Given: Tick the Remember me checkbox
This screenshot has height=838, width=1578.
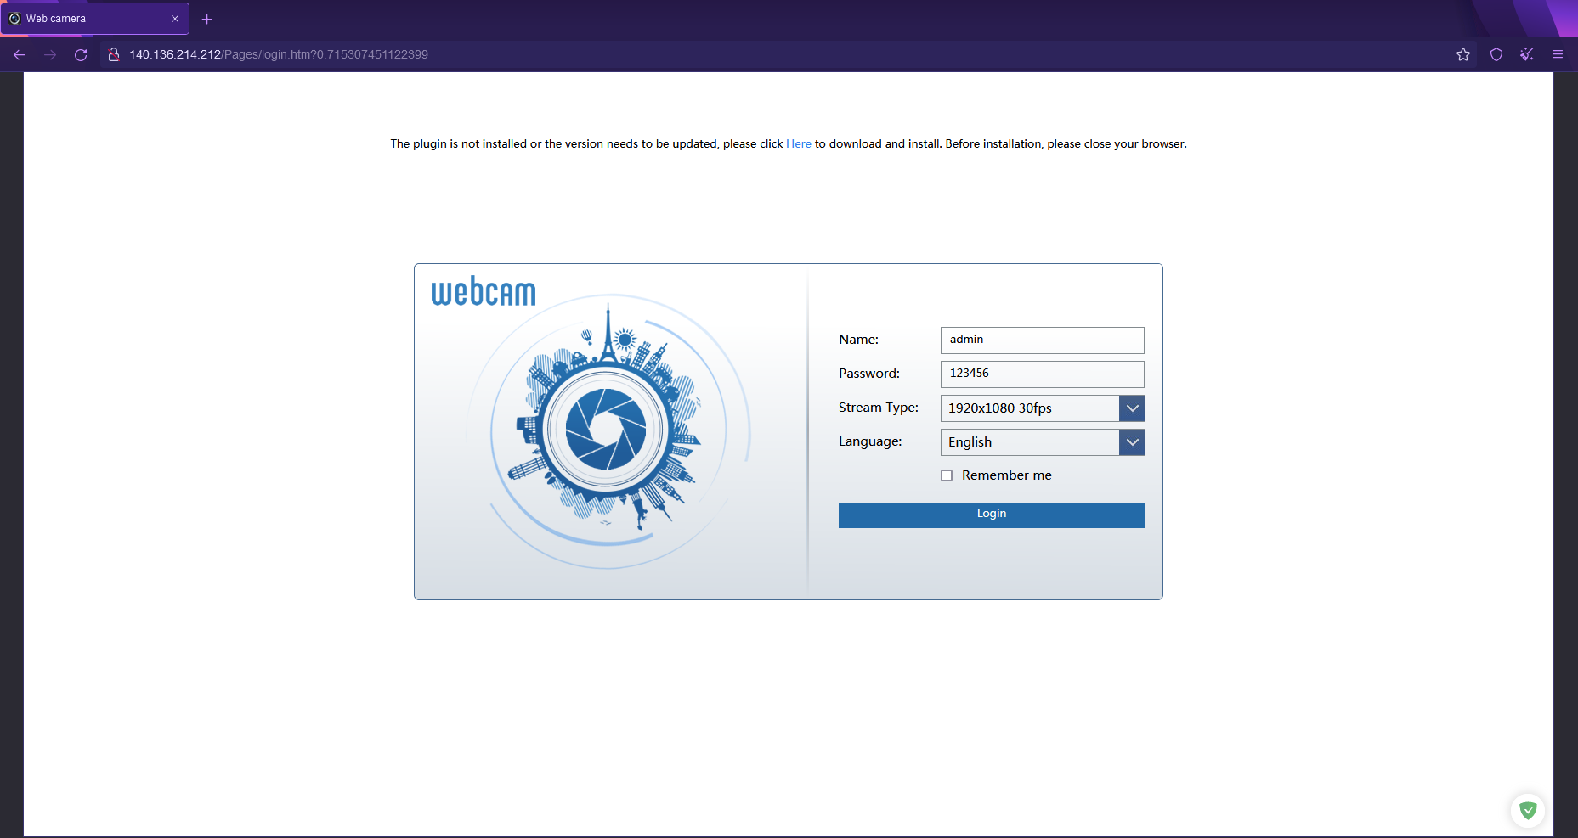Looking at the screenshot, I should coord(947,475).
